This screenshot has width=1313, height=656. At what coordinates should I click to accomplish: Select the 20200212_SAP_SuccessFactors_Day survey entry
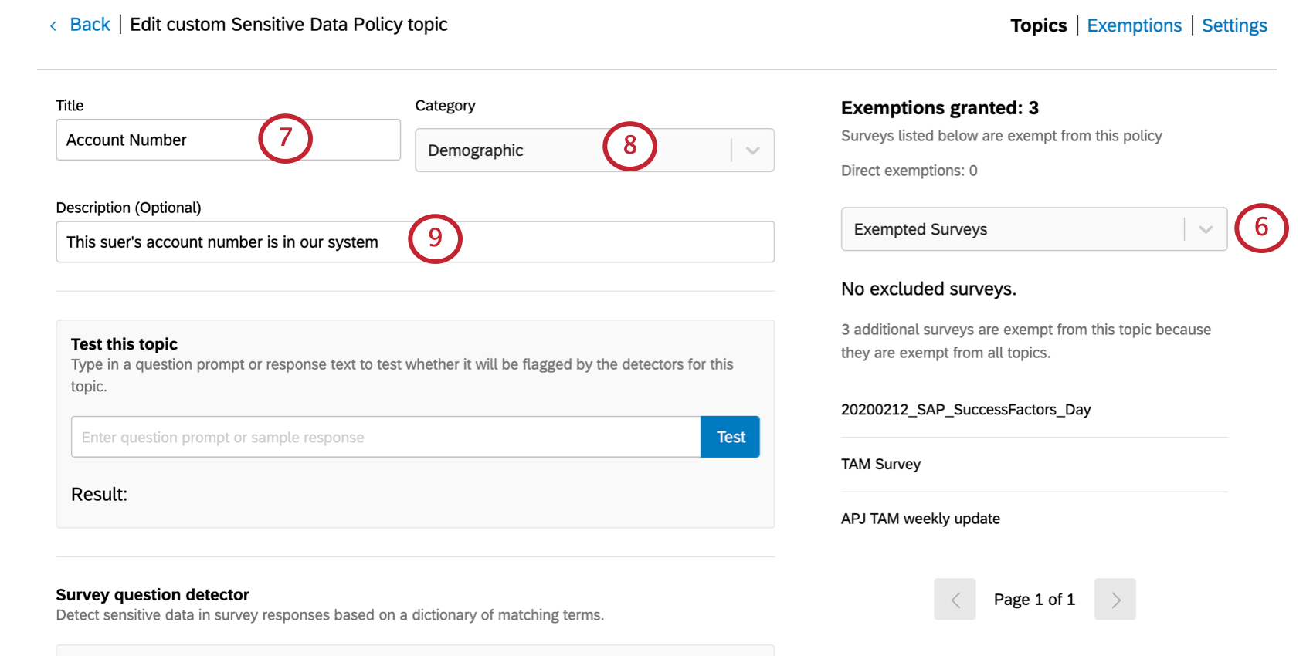click(x=965, y=410)
